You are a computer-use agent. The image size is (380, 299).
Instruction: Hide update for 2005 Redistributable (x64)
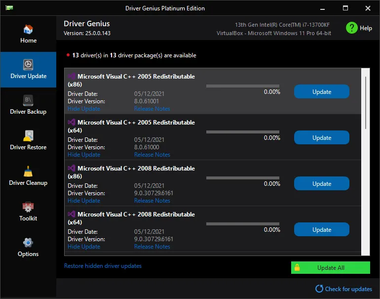point(84,155)
